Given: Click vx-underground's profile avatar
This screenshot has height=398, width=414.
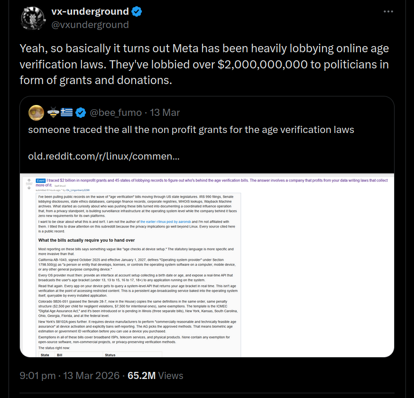Looking at the screenshot, I should (33, 18).
